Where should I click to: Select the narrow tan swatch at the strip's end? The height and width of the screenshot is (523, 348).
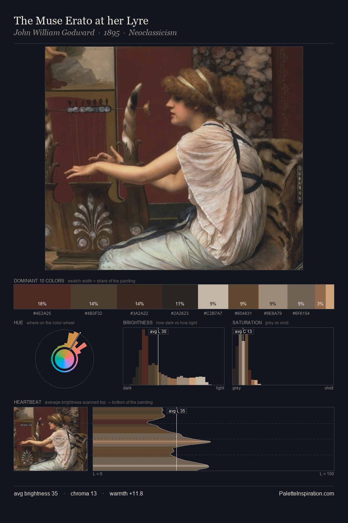pos(330,297)
